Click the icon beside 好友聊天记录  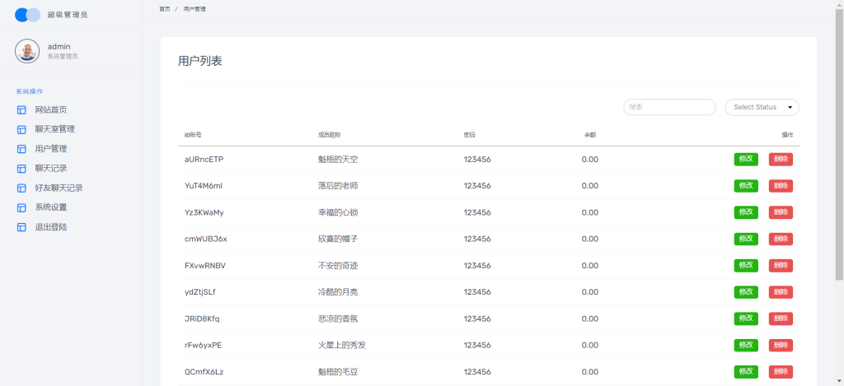[21, 188]
